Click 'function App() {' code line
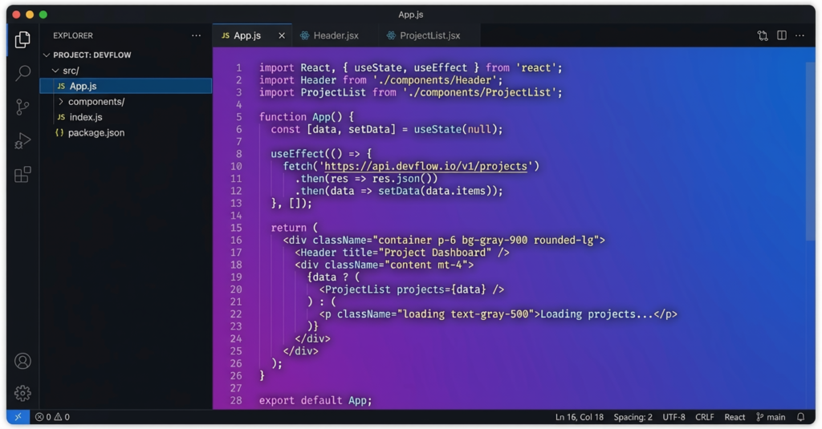Screen dimensions: 822x429 coord(306,117)
